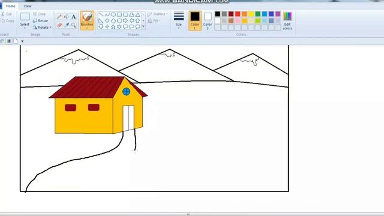Choose the Pentagon shape

tap(113, 20)
